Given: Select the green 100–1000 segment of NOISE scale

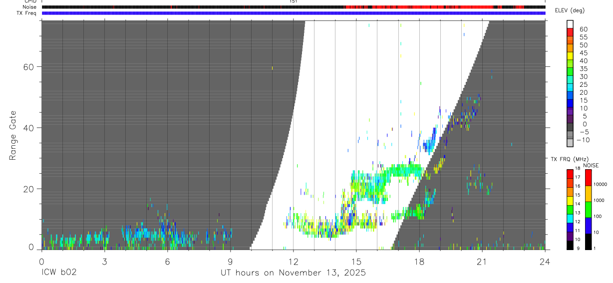Looking at the screenshot, I should click(588, 210).
